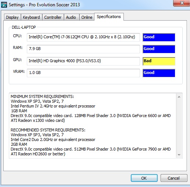Screen dimensions: 190x187
Task: Click the RAM: label
Action: point(18,47)
